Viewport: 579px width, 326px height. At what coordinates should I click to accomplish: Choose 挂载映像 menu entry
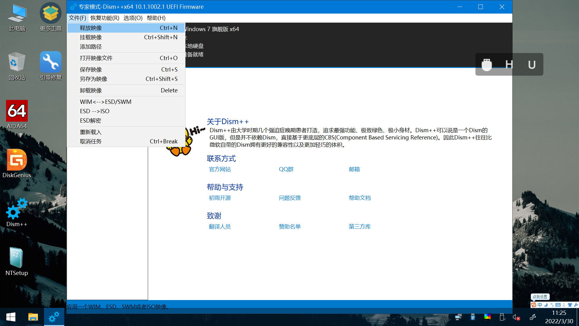tap(91, 37)
